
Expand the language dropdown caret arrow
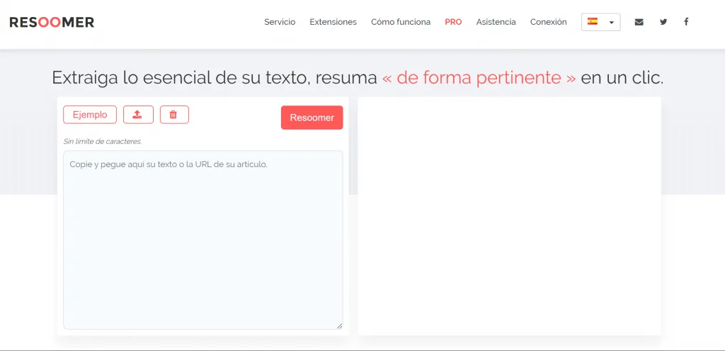(612, 22)
